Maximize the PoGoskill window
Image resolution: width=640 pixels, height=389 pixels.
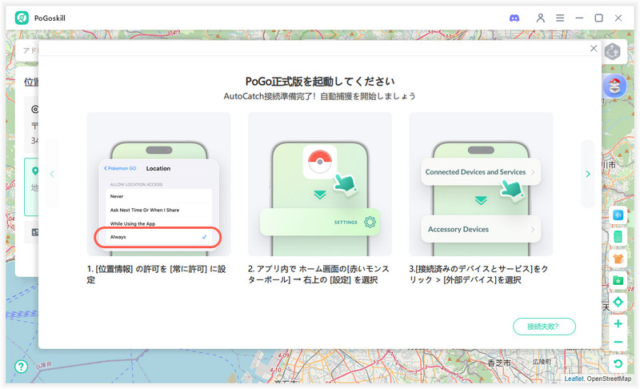[x=598, y=18]
